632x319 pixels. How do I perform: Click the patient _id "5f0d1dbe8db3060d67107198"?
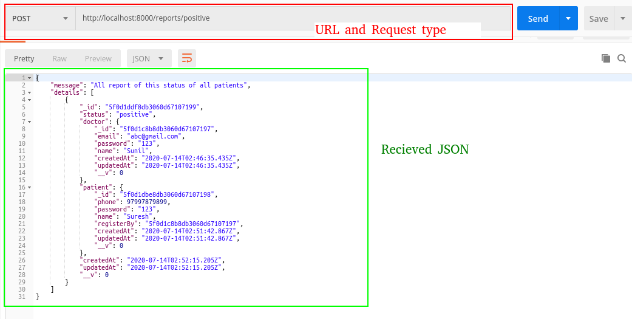[x=168, y=194]
